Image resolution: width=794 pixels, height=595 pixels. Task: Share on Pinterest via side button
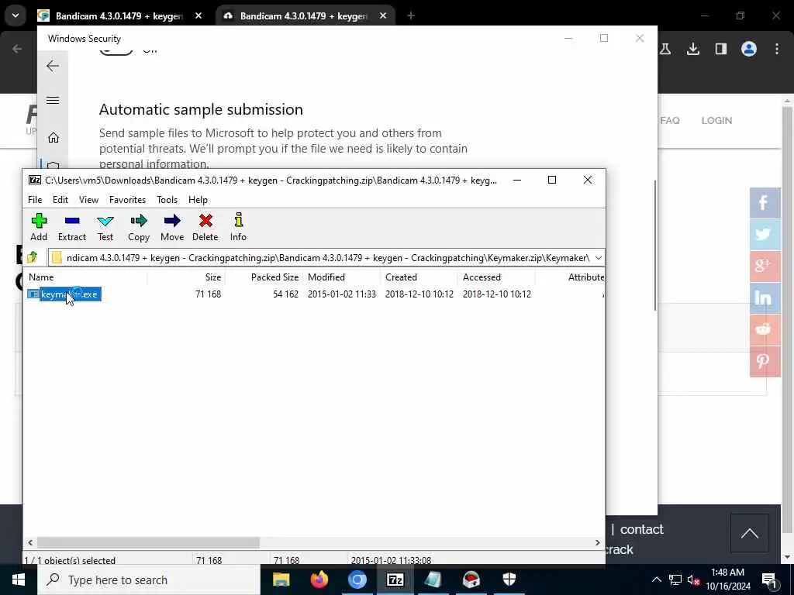(x=765, y=361)
